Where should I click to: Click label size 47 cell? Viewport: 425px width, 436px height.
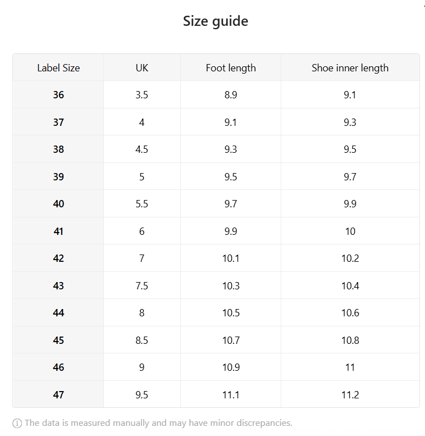(x=58, y=394)
